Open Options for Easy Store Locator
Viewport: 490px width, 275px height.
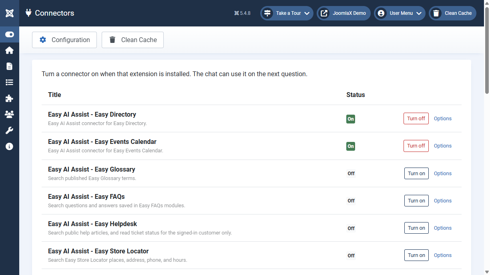click(x=443, y=255)
